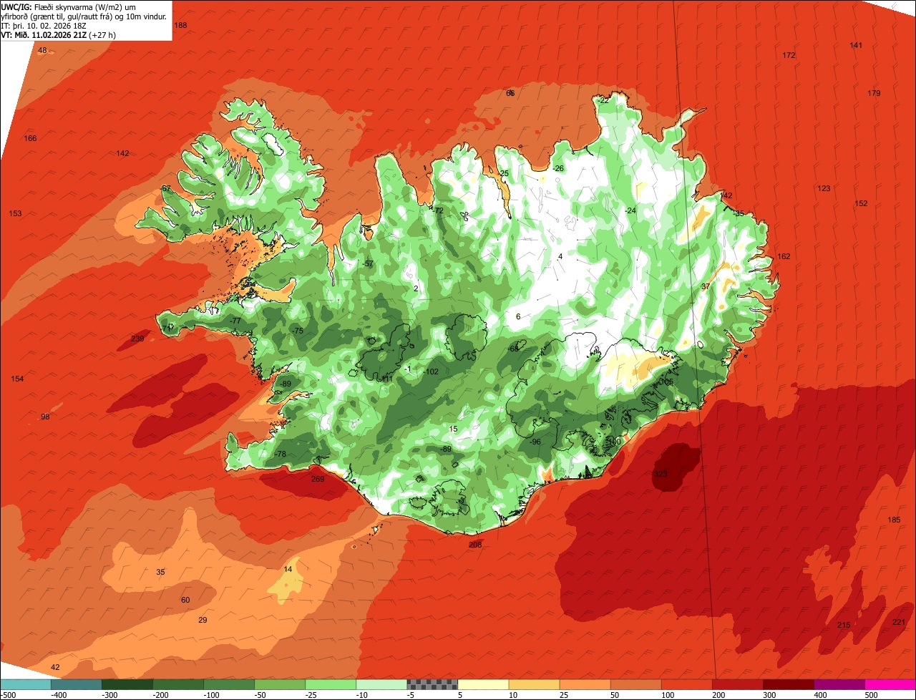Click the map value 208 on the south coast

click(x=475, y=545)
